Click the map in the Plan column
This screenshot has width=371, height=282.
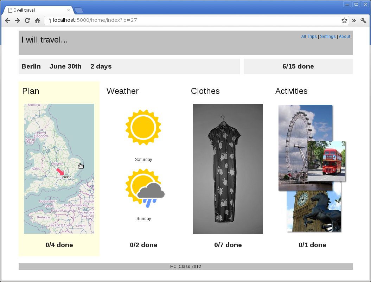pos(59,168)
